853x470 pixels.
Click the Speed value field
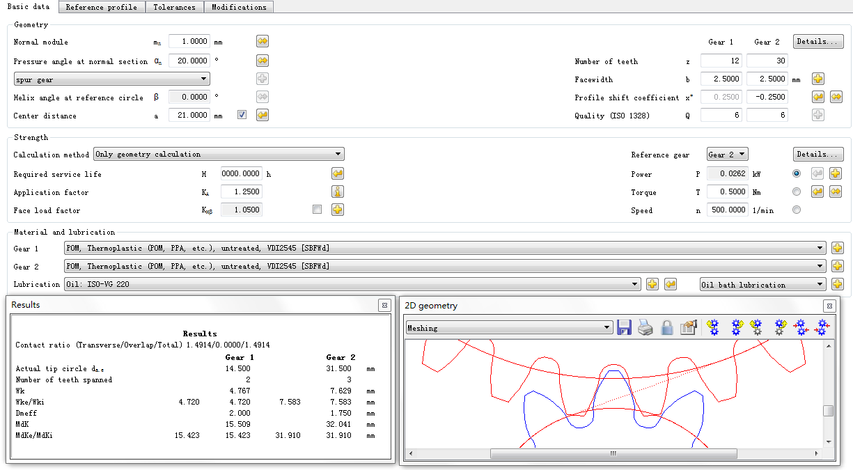pos(728,210)
